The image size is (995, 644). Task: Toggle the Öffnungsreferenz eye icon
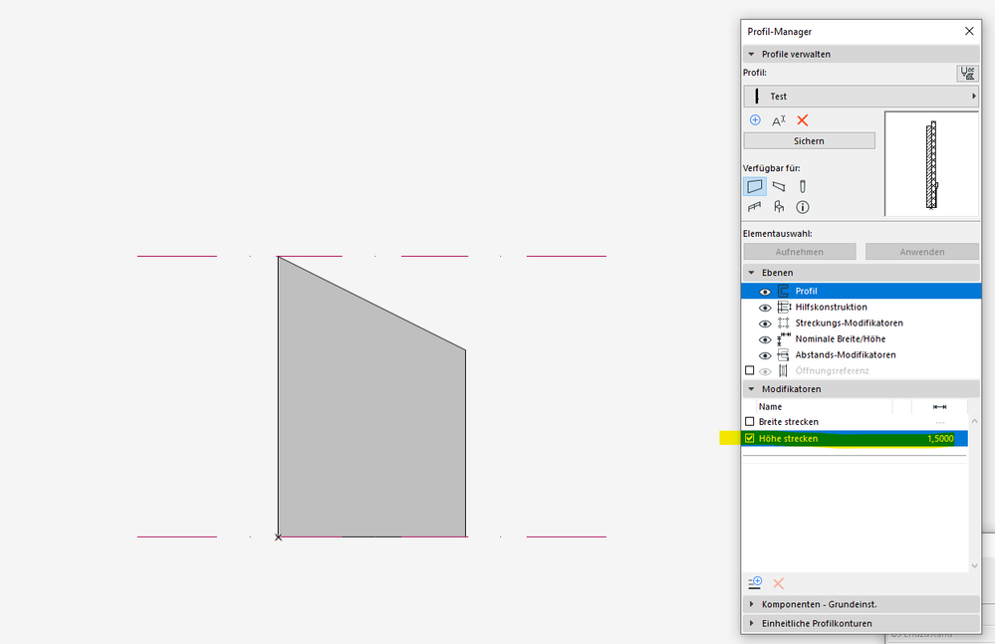pyautogui.click(x=765, y=371)
